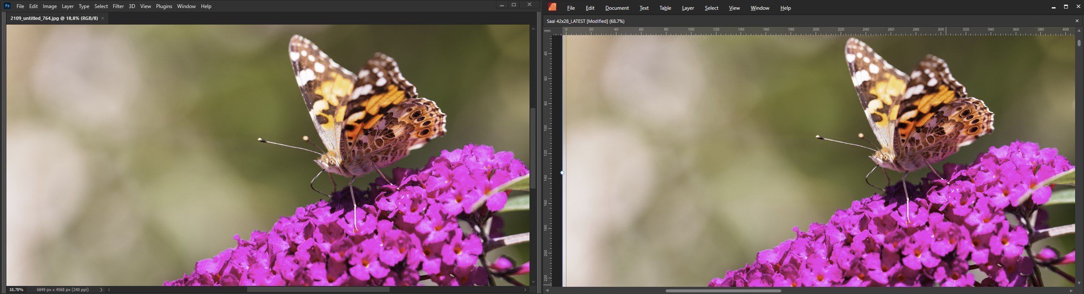Click Photoshop's vertical scroll down arrow
The width and height of the screenshot is (1084, 294).
(x=533, y=282)
